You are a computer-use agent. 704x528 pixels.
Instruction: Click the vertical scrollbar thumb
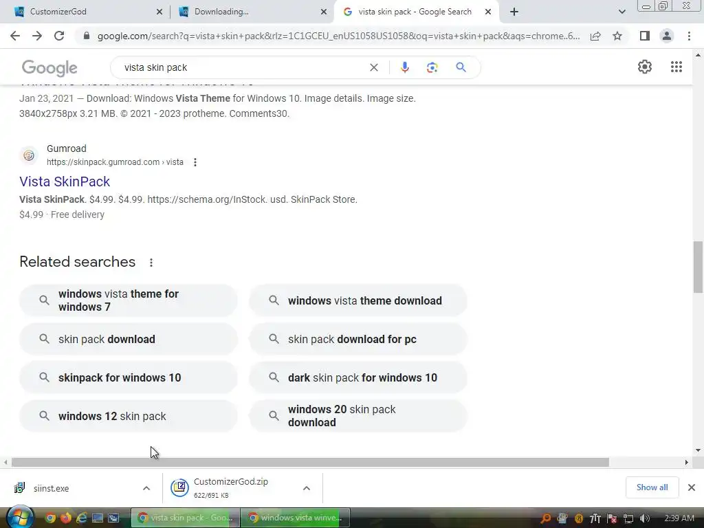click(x=698, y=267)
